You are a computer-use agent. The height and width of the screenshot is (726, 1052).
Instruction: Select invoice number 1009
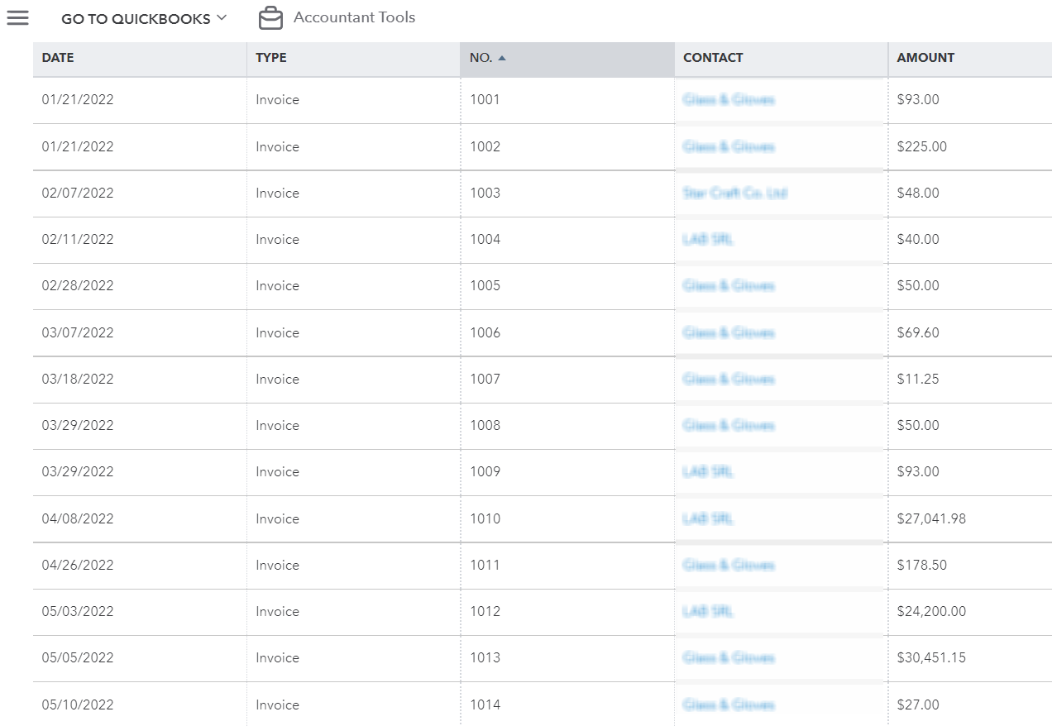tap(485, 471)
